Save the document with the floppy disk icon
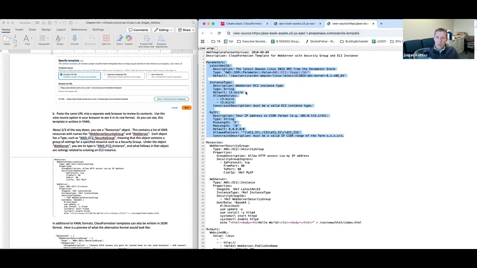The image size is (477, 268). (50, 23)
